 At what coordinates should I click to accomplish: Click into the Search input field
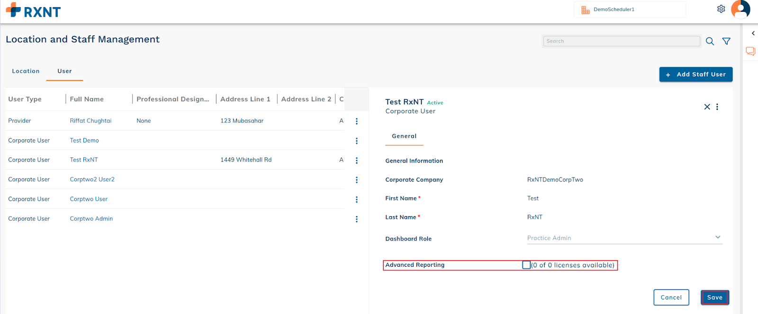tap(621, 41)
